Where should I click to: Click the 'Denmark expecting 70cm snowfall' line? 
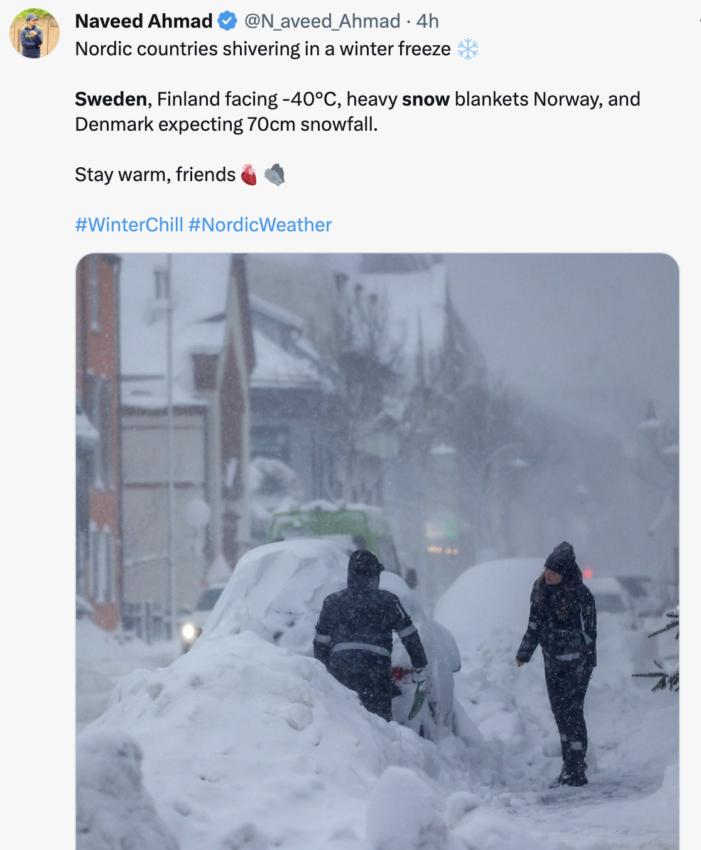click(x=226, y=124)
